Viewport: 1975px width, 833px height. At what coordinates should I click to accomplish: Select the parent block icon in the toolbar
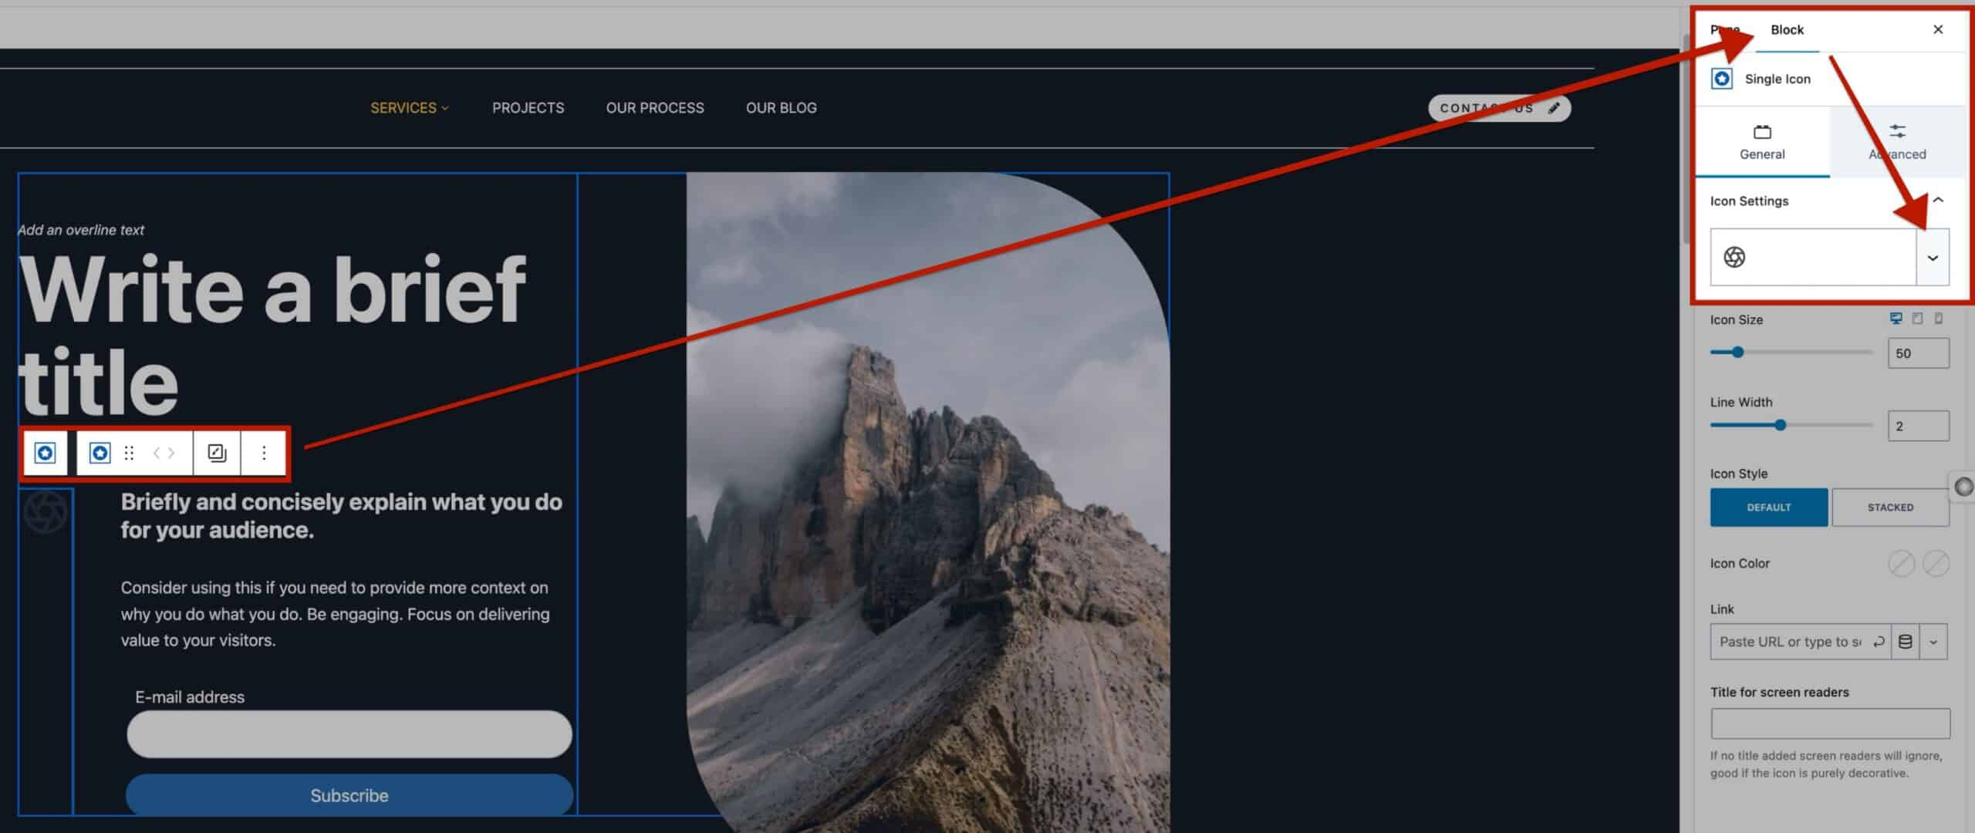click(46, 453)
